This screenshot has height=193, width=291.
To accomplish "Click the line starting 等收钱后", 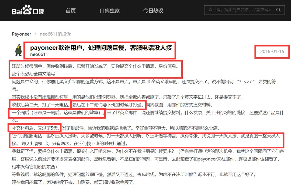I will (x=134, y=174).
